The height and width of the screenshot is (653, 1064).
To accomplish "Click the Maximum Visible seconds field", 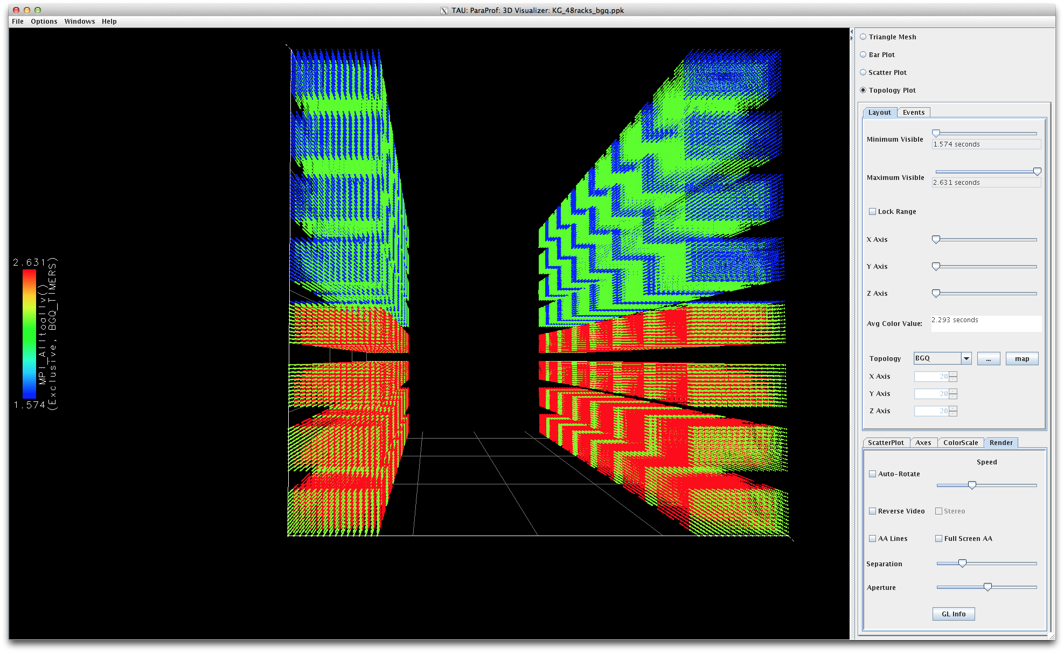I will 986,183.
